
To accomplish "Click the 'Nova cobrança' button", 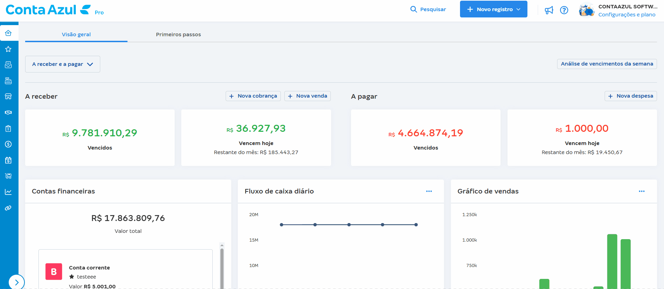I will 253,96.
